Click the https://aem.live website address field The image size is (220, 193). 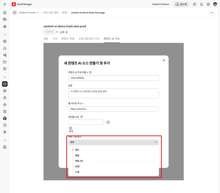point(114,109)
